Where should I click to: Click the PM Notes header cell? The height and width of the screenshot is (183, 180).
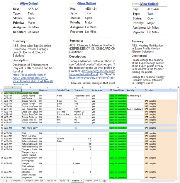pos(153,90)
